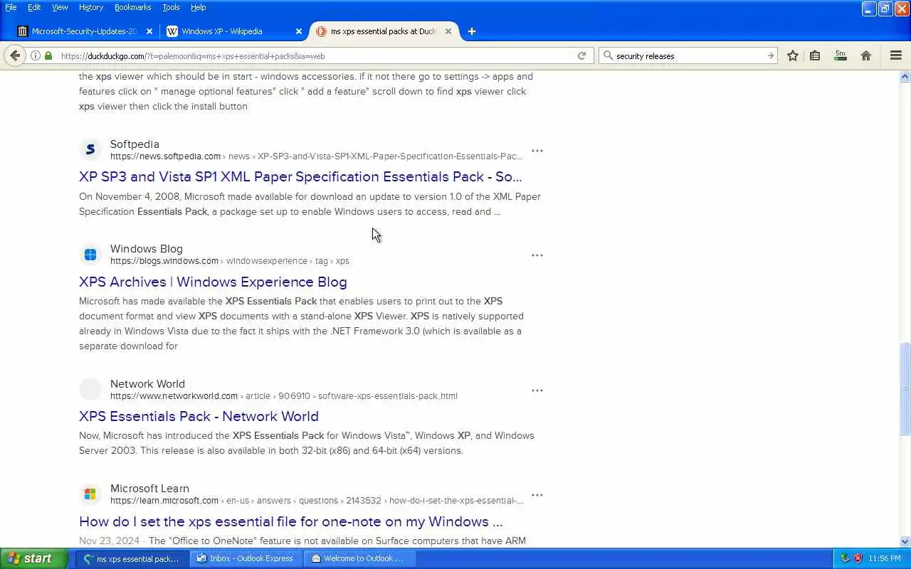The height and width of the screenshot is (569, 911).
Task: Open the File menu
Action: (x=11, y=7)
